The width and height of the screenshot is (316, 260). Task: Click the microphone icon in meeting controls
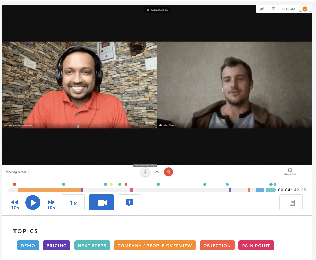click(x=145, y=172)
